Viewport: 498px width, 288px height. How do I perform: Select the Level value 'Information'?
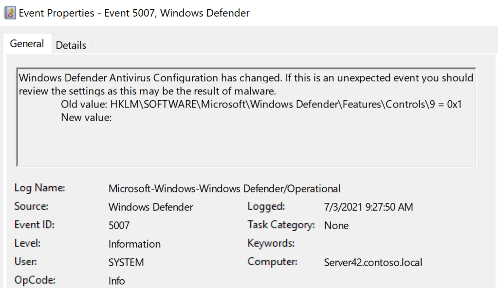pyautogui.click(x=134, y=244)
